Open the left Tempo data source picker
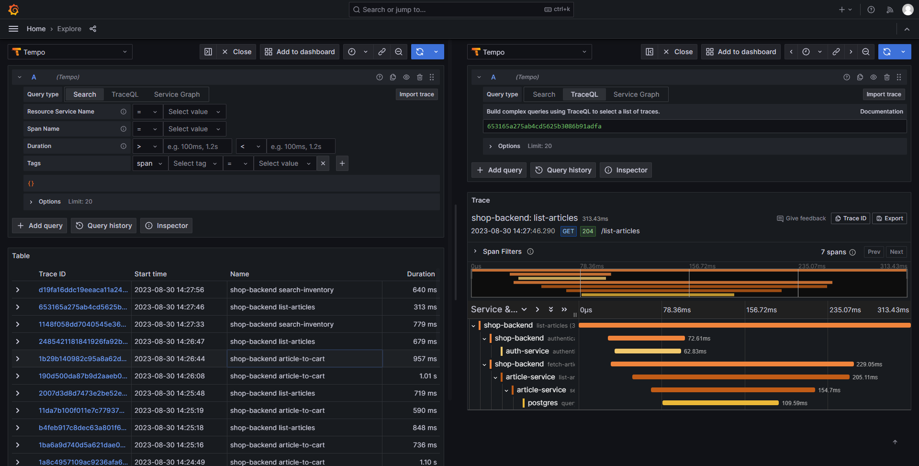Screen dimensions: 919x466 tap(70, 52)
